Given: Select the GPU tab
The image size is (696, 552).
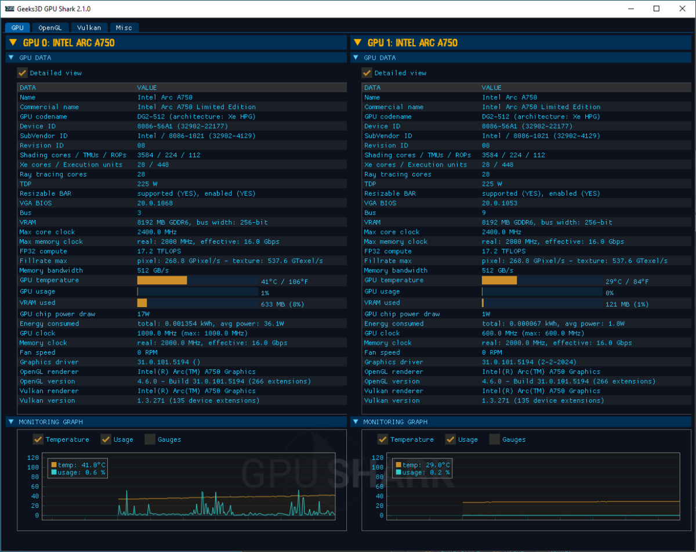Looking at the screenshot, I should pos(17,27).
